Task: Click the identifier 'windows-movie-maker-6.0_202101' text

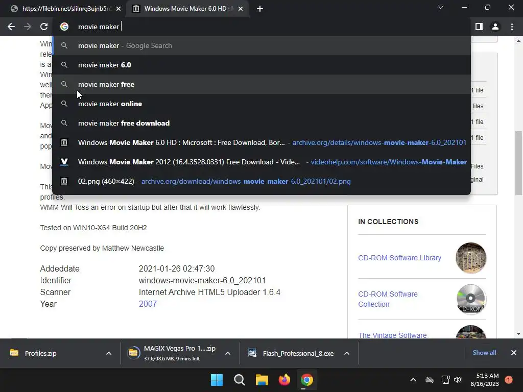Action: coord(202,281)
